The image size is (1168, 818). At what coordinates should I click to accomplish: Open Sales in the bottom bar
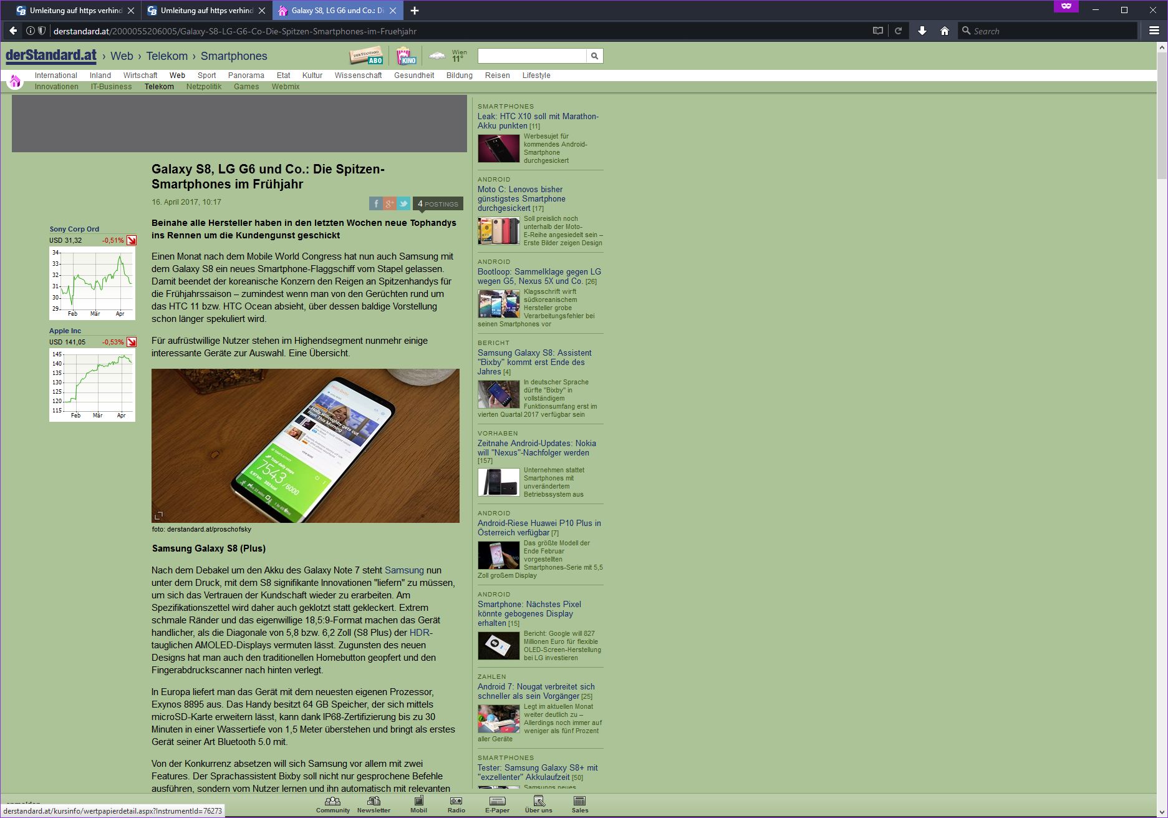pos(580,804)
